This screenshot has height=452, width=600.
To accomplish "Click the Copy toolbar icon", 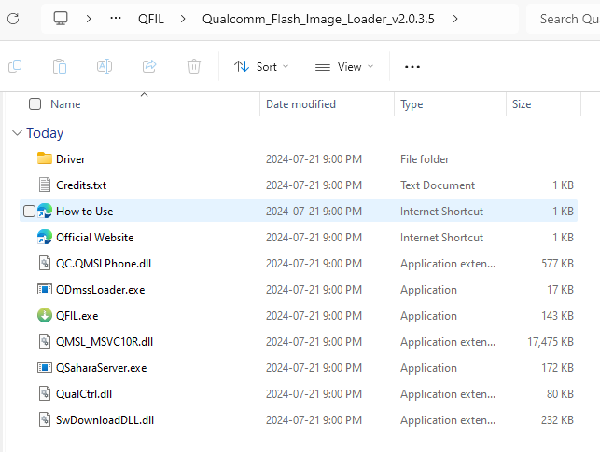I will (15, 66).
